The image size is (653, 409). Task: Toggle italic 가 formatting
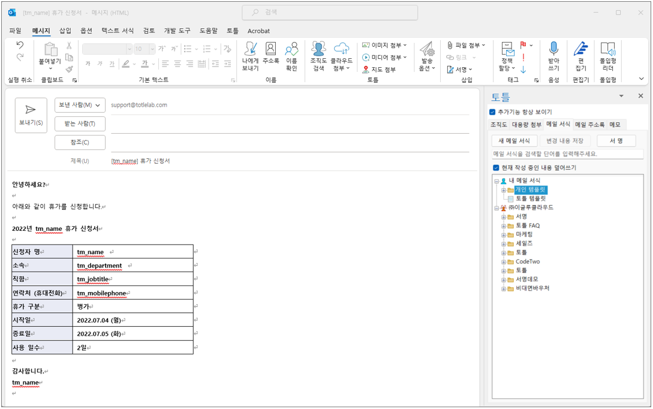point(100,64)
